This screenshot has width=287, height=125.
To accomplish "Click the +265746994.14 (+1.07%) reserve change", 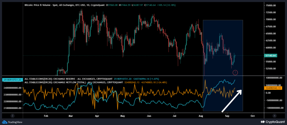I will pyautogui.click(x=145, y=79).
